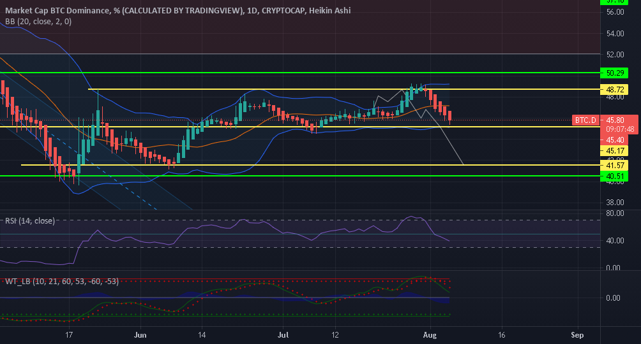The height and width of the screenshot is (344, 641).
Task: Click the WT_LB (10, 21, 60, 53, -60, -53) label
Action: pos(62,281)
